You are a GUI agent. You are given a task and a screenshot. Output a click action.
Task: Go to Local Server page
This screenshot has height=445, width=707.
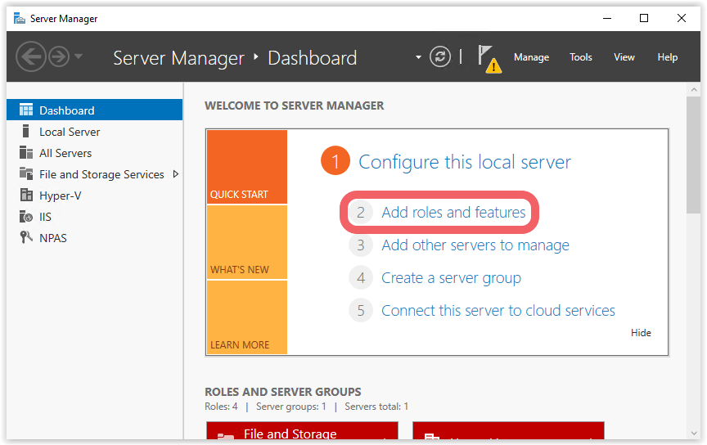point(70,132)
